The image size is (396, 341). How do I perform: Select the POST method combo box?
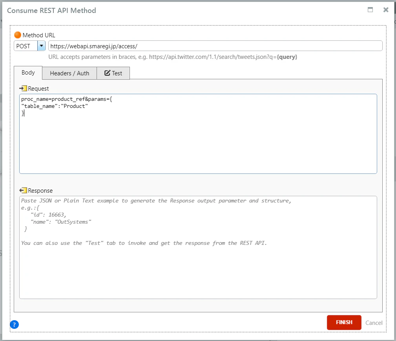[x=29, y=46]
